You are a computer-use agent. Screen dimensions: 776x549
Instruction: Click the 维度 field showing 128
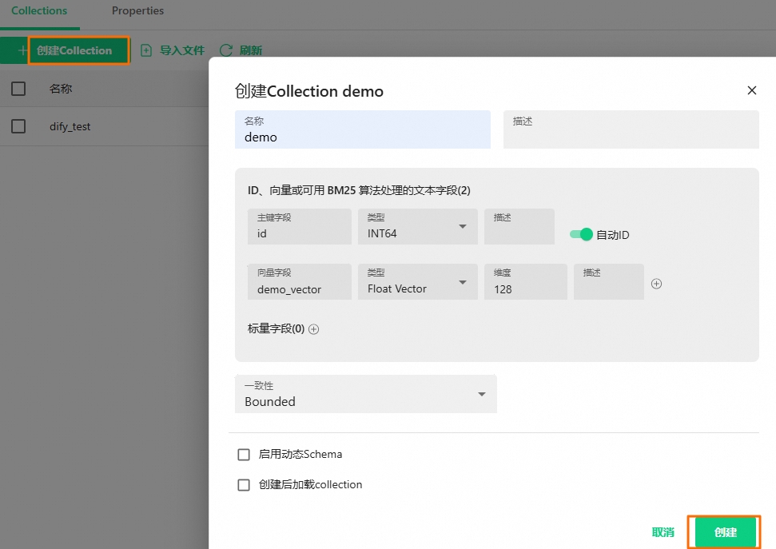click(525, 282)
